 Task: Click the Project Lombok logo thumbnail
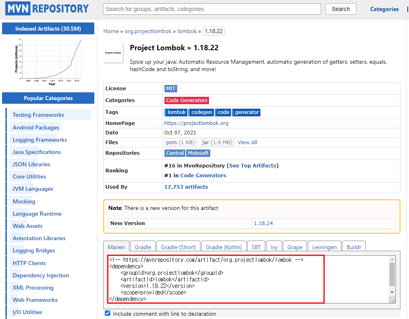coord(113,53)
